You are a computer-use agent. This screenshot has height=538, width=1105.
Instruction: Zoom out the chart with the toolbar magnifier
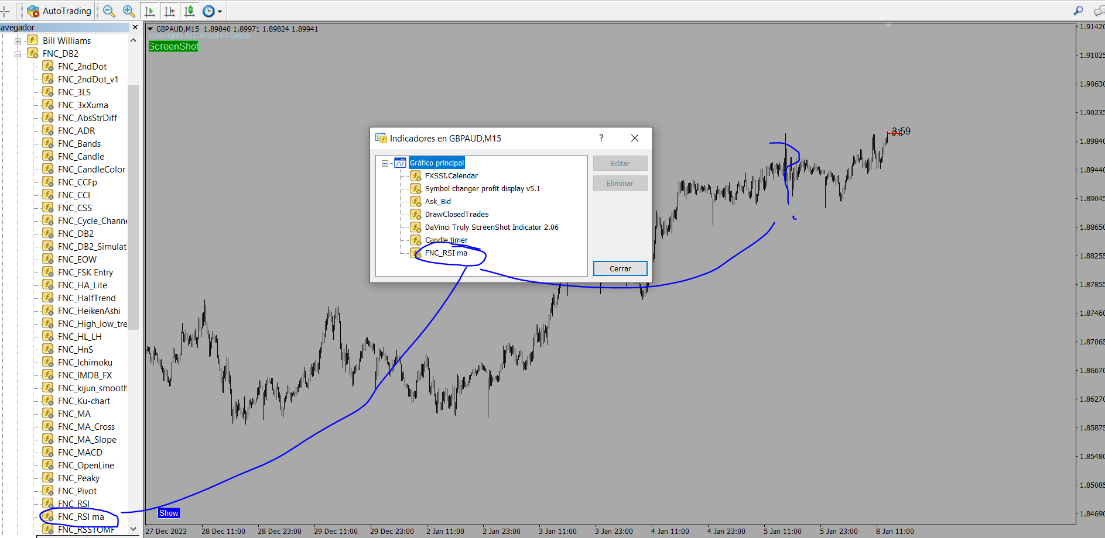coord(109,11)
